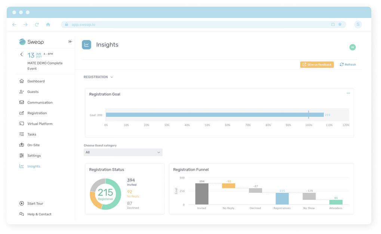Select Insights in the sidebar menu
This screenshot has height=234, width=381.
click(33, 166)
